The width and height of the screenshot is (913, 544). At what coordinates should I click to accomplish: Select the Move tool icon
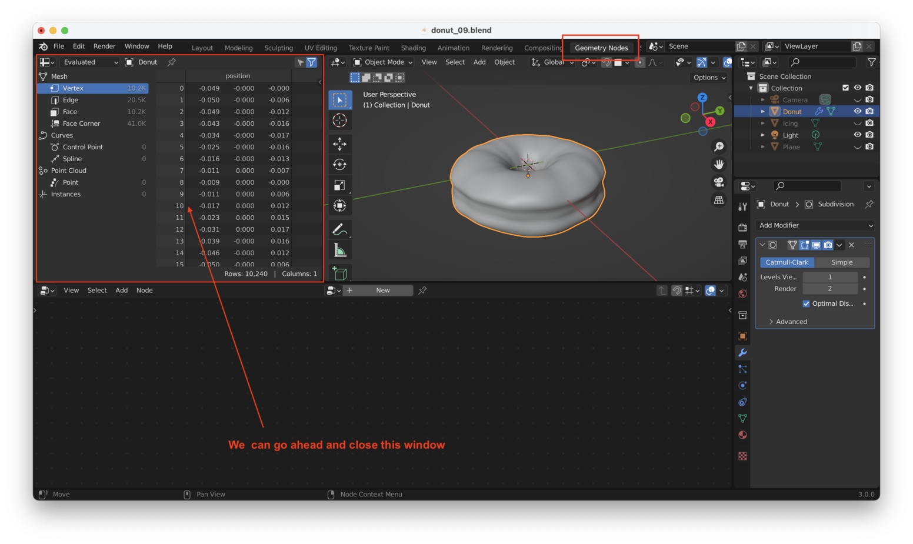coord(339,143)
